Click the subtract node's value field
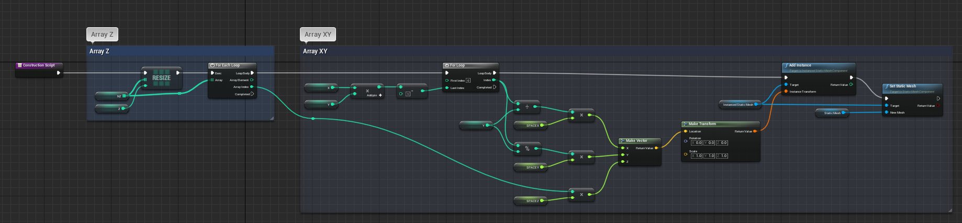This screenshot has width=962, height=223. point(408,94)
